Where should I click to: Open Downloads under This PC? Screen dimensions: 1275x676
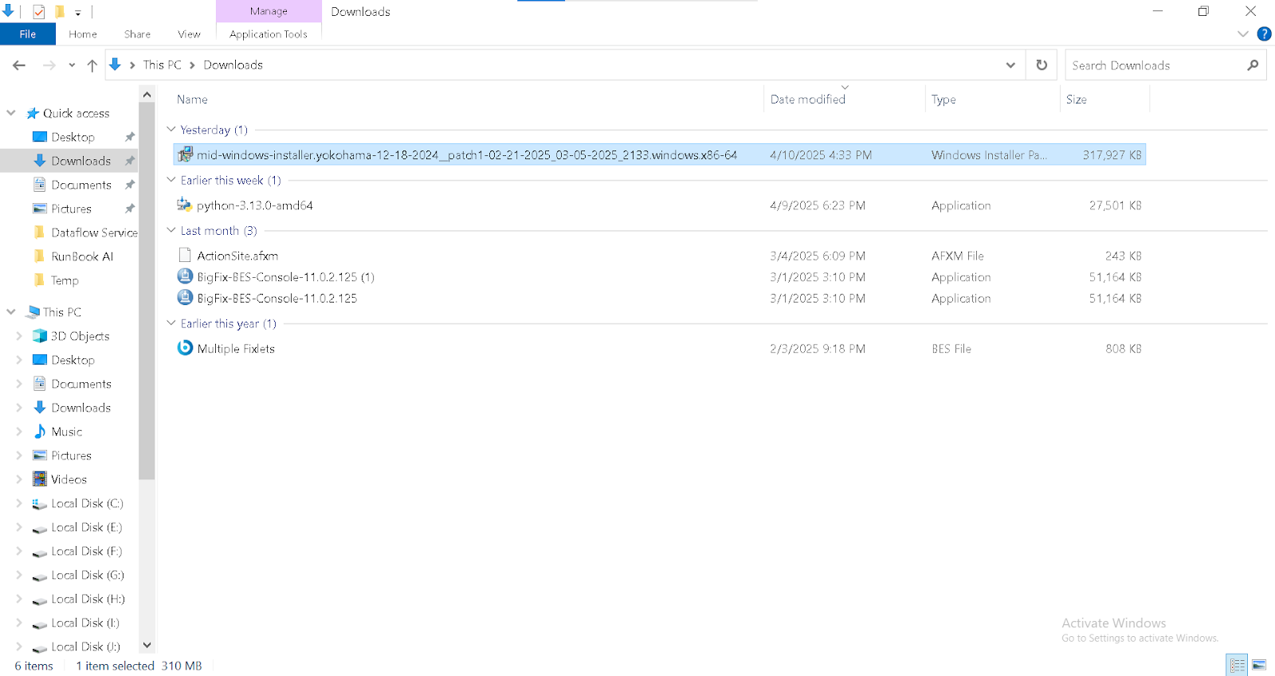(80, 408)
